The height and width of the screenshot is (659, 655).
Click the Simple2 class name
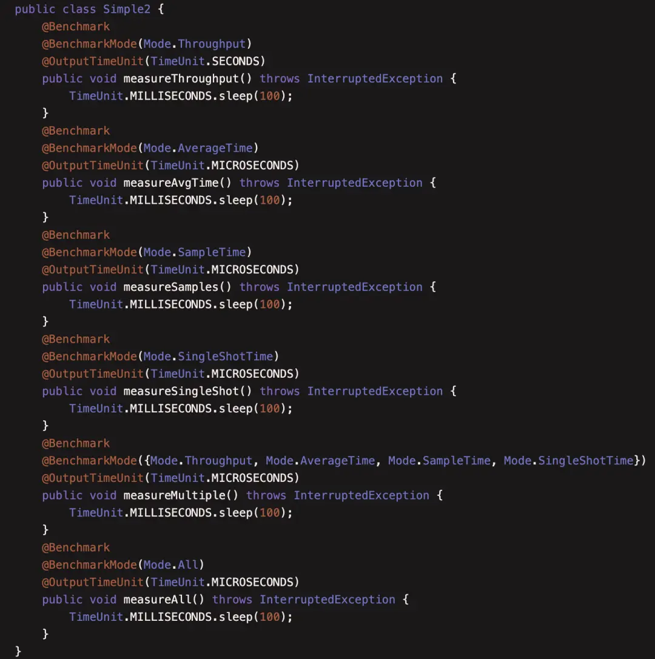[127, 9]
